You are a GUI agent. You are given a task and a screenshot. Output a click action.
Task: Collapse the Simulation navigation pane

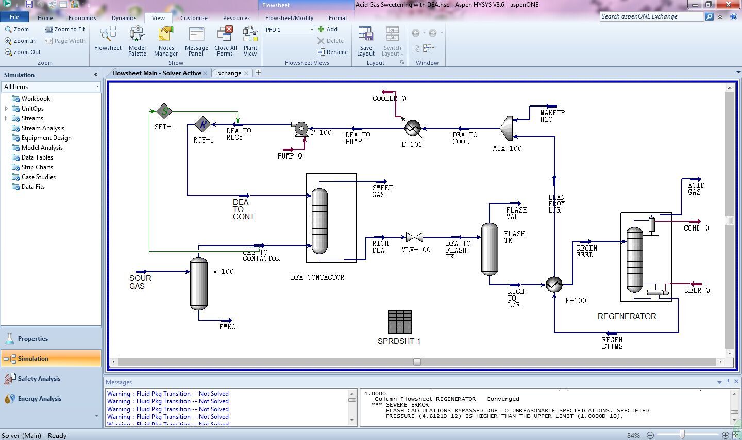tap(95, 75)
